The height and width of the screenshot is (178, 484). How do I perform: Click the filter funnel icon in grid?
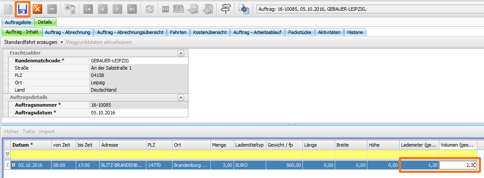point(7,154)
